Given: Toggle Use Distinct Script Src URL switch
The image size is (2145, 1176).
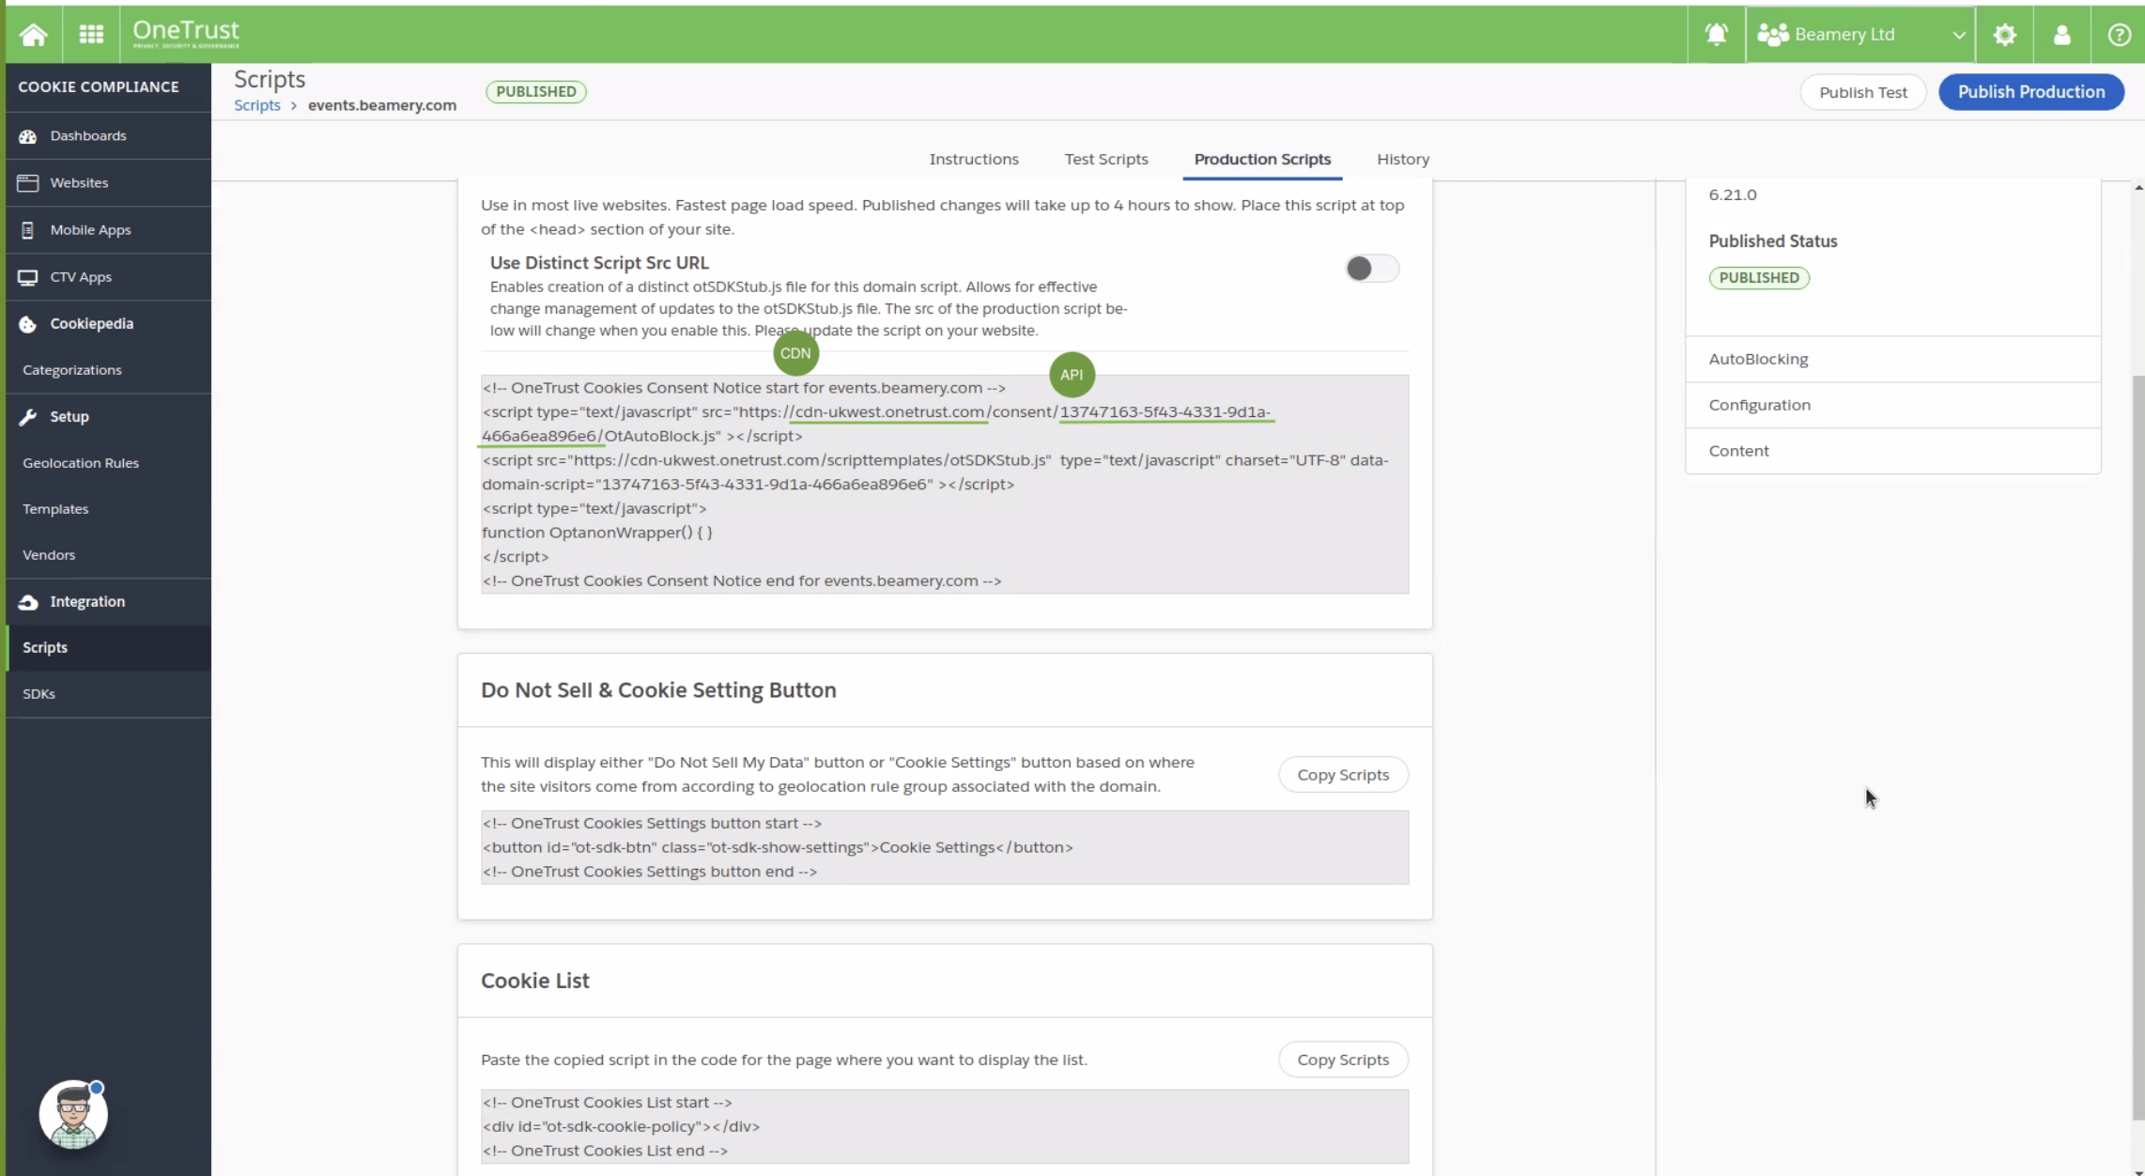Looking at the screenshot, I should [x=1371, y=269].
